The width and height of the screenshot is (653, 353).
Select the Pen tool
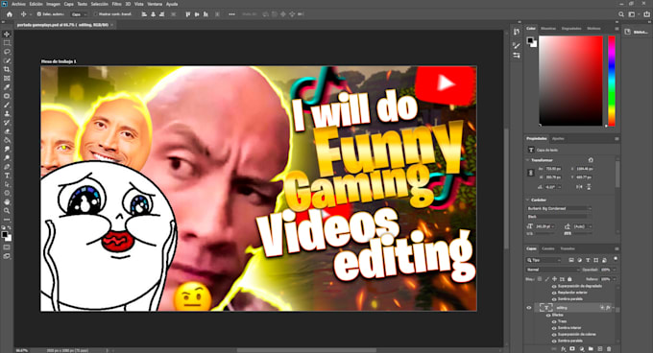tap(7, 167)
